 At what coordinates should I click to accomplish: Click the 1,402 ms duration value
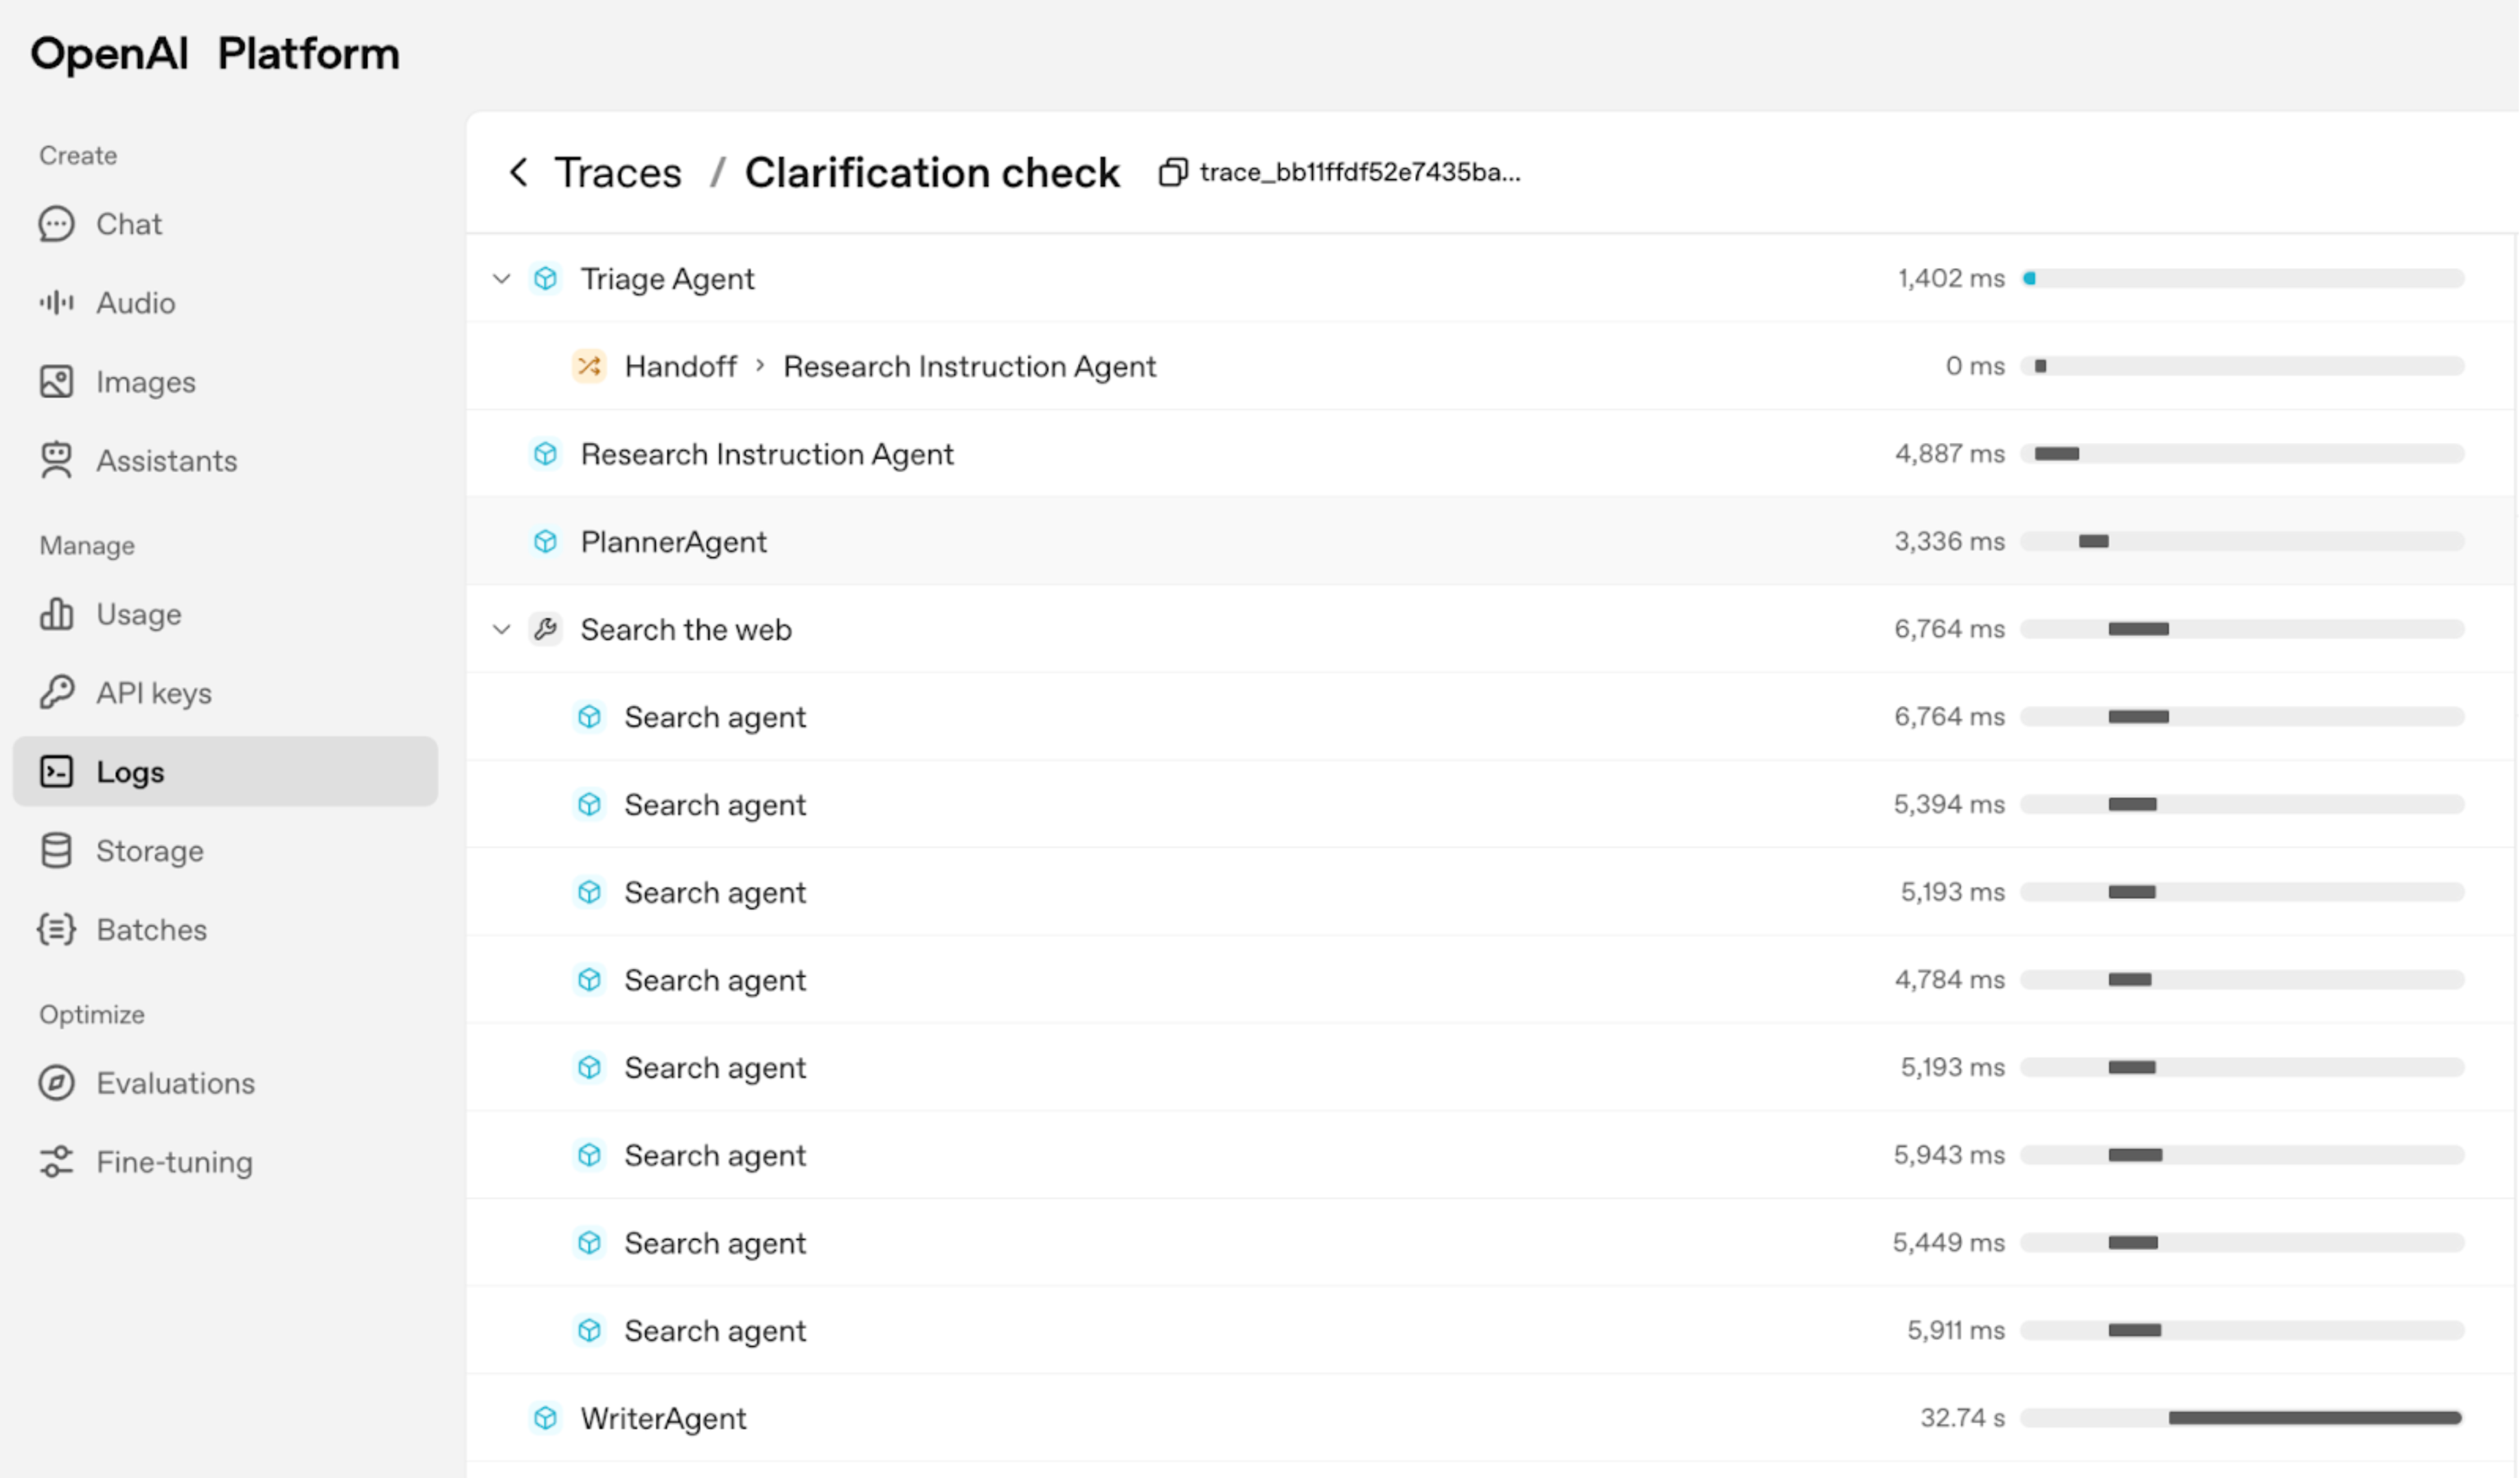[1951, 278]
